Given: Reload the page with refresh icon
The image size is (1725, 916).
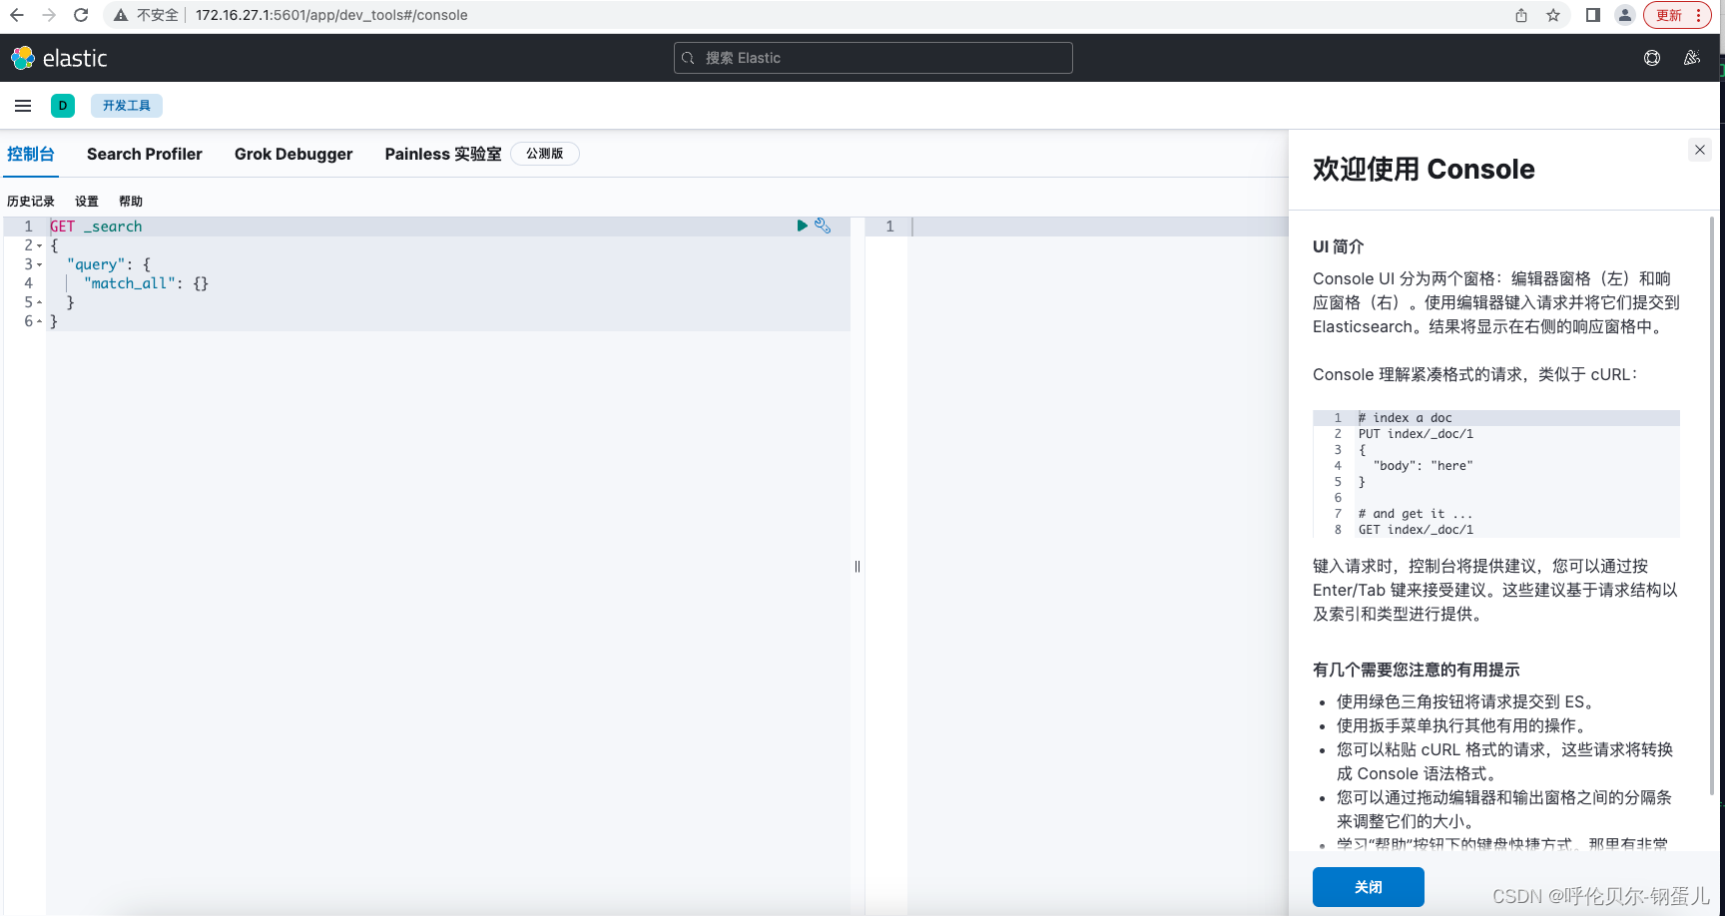Looking at the screenshot, I should coord(81,15).
